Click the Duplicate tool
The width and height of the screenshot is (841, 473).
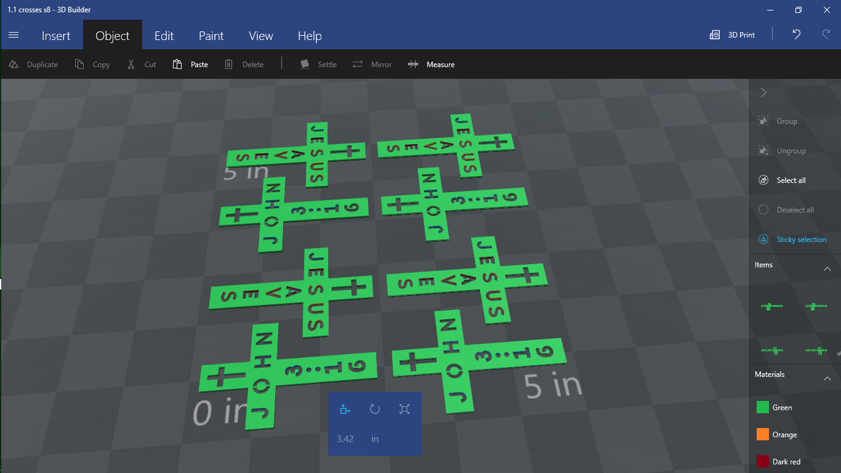(33, 64)
